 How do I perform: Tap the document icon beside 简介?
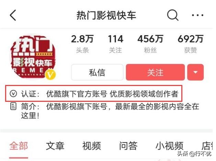[x=13, y=106]
